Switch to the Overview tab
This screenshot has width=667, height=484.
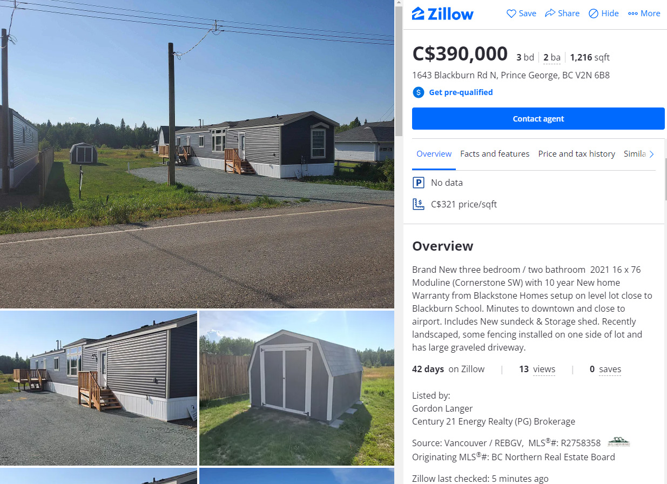point(434,154)
